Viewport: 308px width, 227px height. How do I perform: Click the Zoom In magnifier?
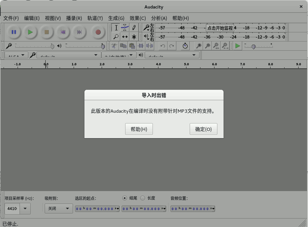point(198,46)
